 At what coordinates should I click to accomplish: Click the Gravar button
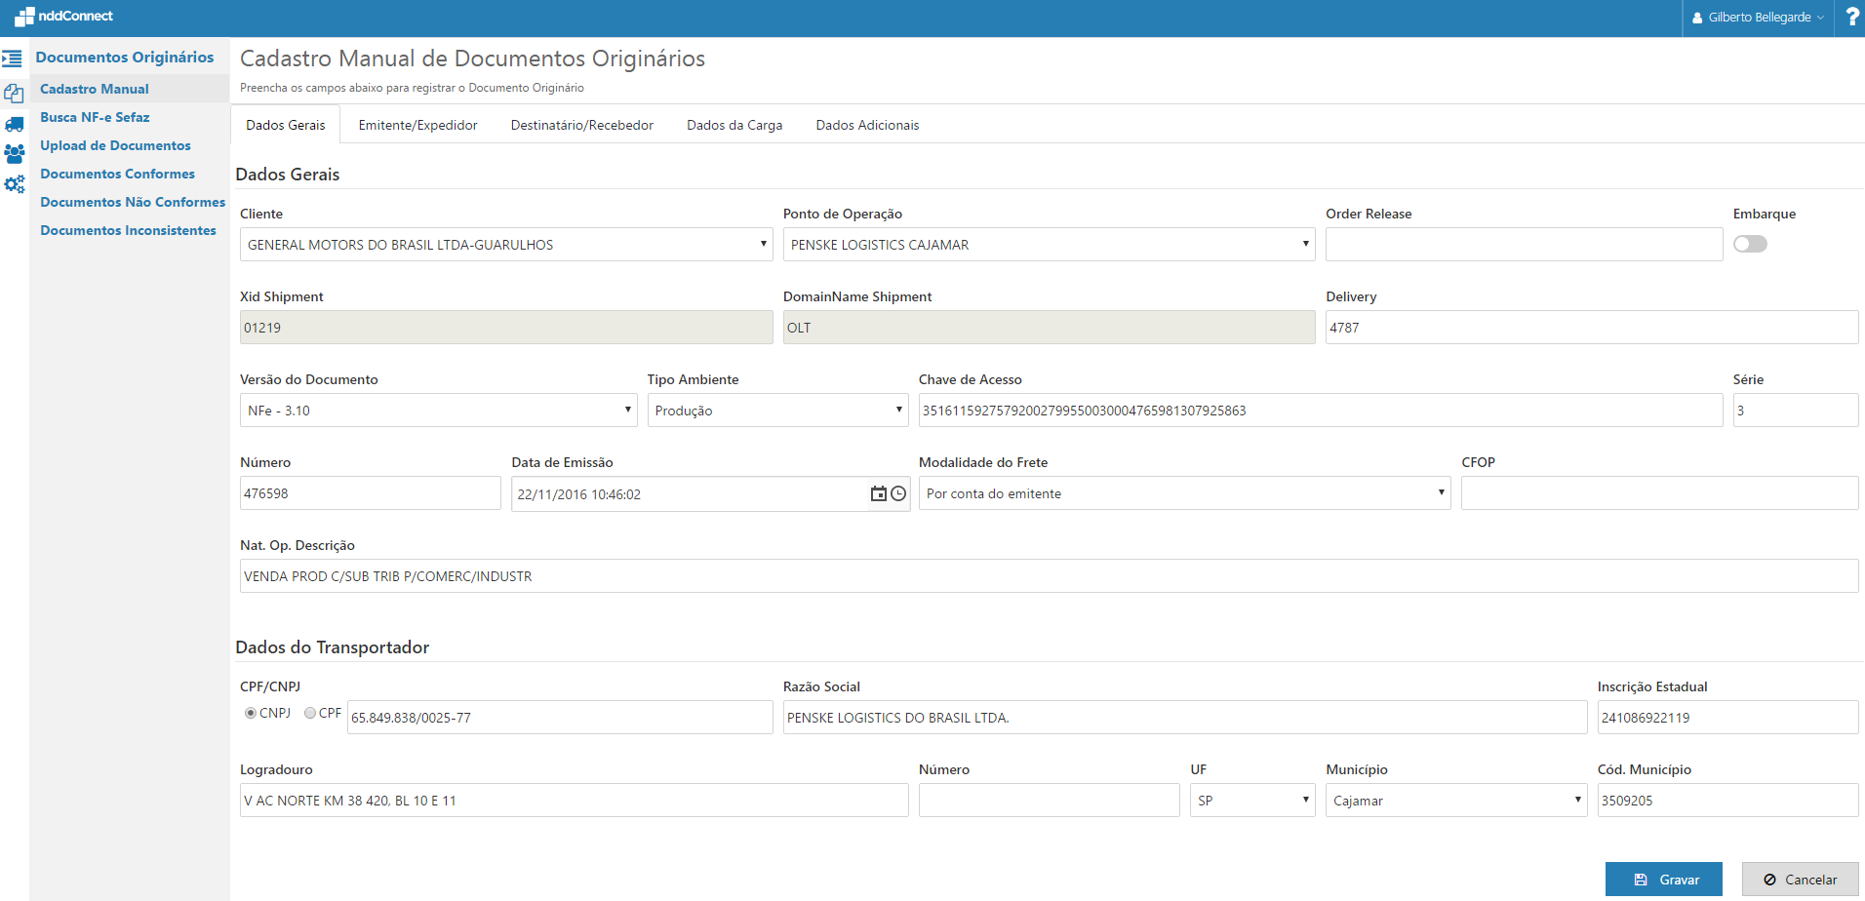pyautogui.click(x=1663, y=880)
